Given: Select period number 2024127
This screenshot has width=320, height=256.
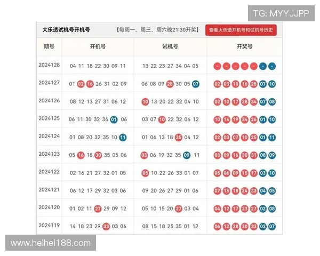Looking at the screenshot, I should [x=49, y=83].
